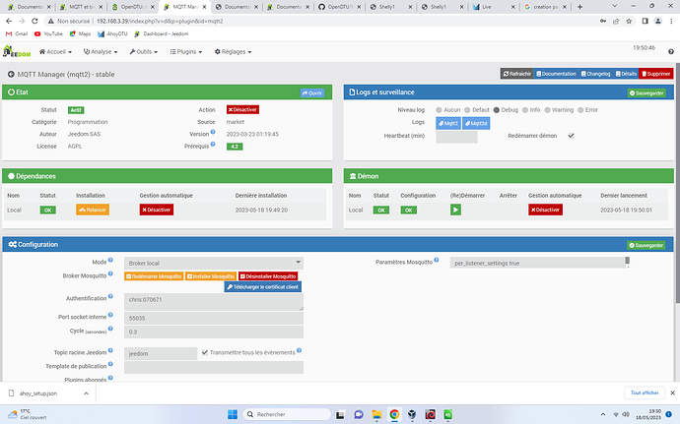Click the help icon beside Paramètres Mosquitto
680x424 pixels.
[x=437, y=261]
